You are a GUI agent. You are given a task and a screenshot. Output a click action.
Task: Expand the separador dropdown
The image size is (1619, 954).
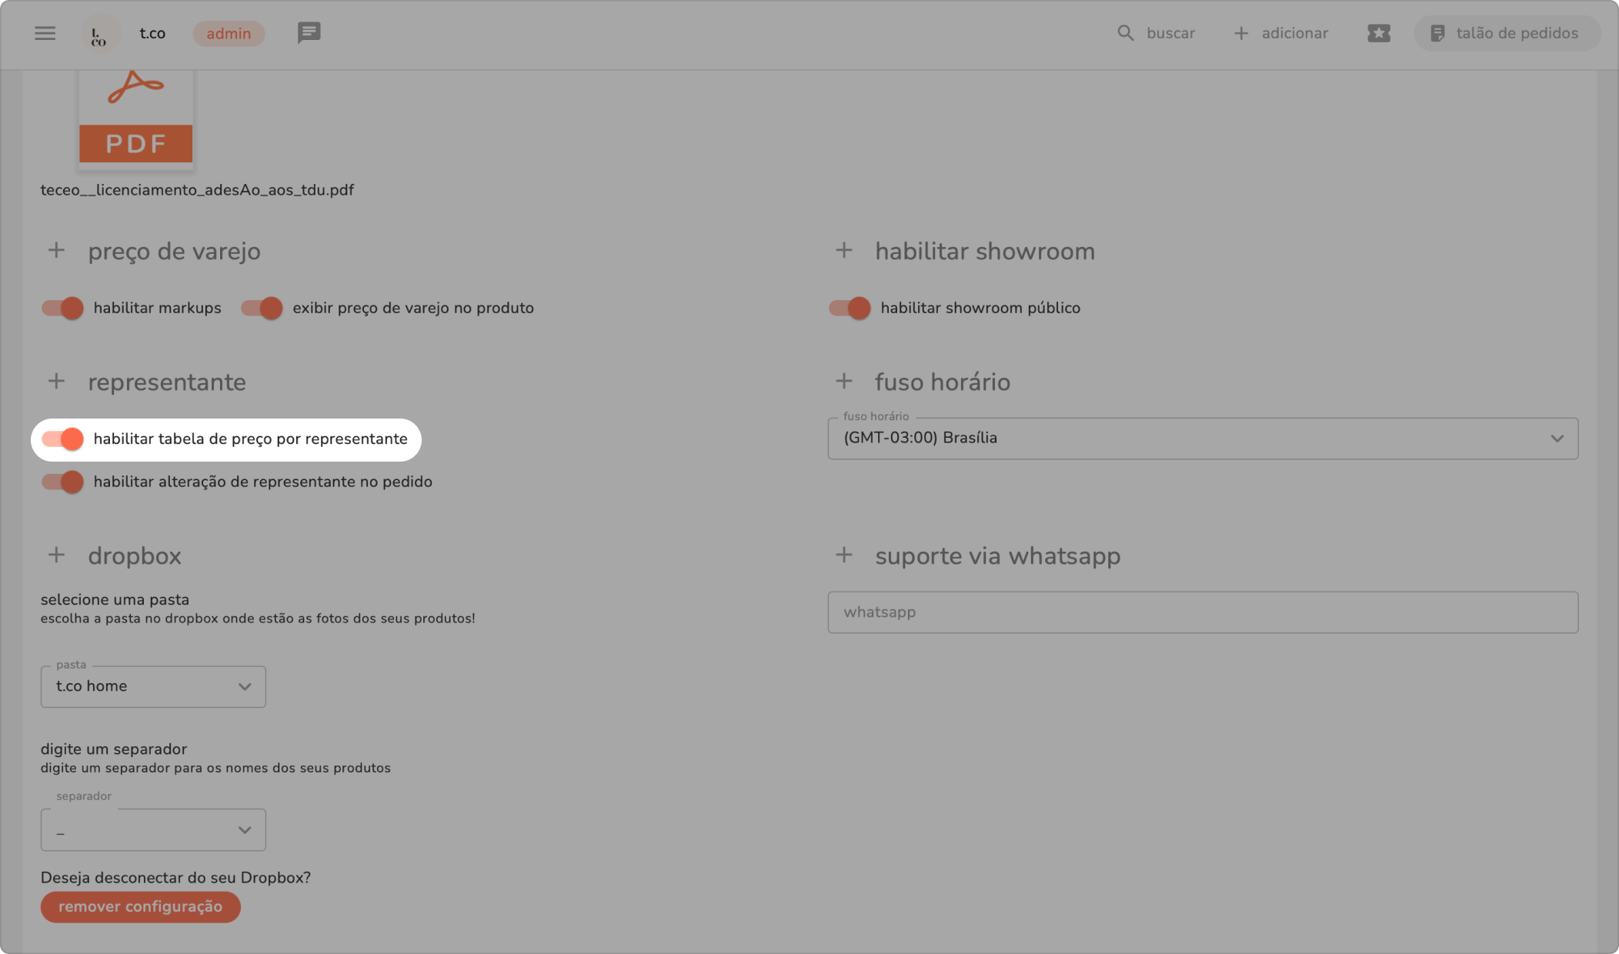(153, 829)
